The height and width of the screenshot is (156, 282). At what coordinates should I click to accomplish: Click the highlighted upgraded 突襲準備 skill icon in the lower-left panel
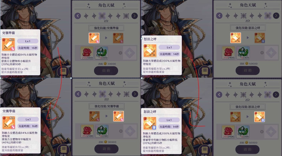point(118,116)
